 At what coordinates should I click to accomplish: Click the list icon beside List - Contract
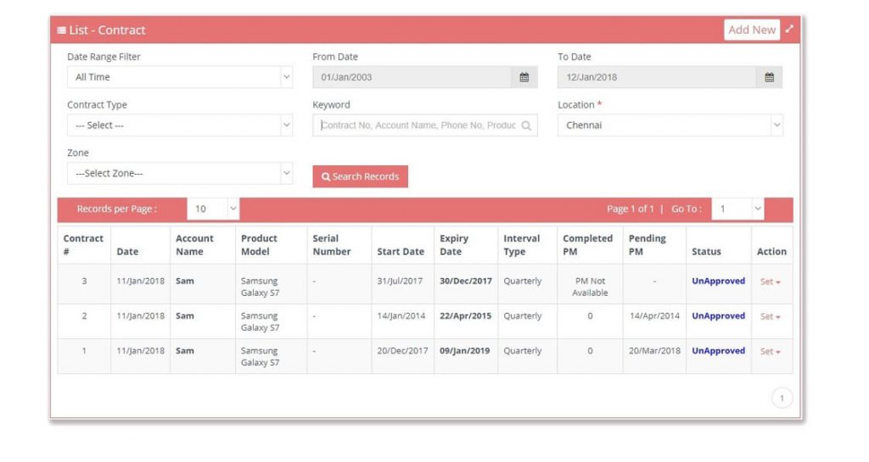pos(62,31)
